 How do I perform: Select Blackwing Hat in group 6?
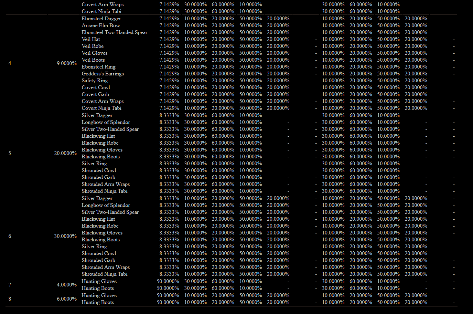click(x=98, y=219)
